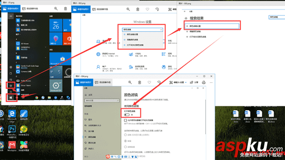Click 'Add to creation' in 002.png window
Image resolution: width=285 pixels, height=160 pixels.
pyautogui.click(x=100, y=9)
